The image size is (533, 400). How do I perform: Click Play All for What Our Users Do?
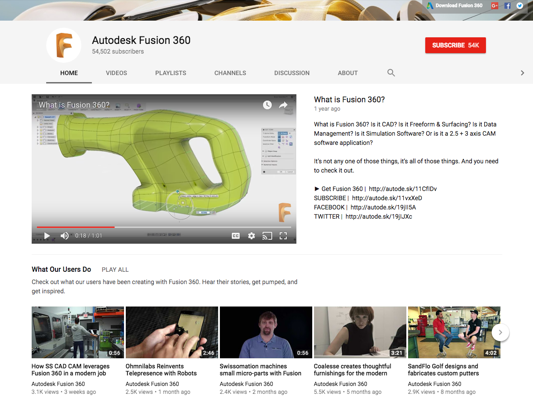click(115, 270)
